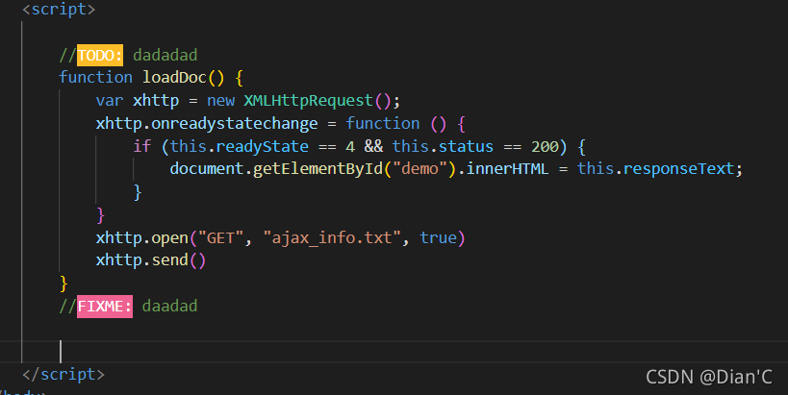Click the highlighted TODO: comment tag
The width and height of the screenshot is (788, 395).
tap(99, 55)
